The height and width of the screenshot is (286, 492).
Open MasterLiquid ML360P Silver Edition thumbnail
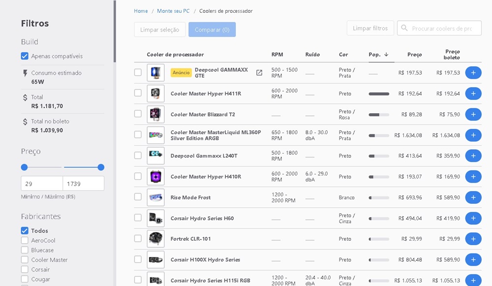tap(155, 135)
